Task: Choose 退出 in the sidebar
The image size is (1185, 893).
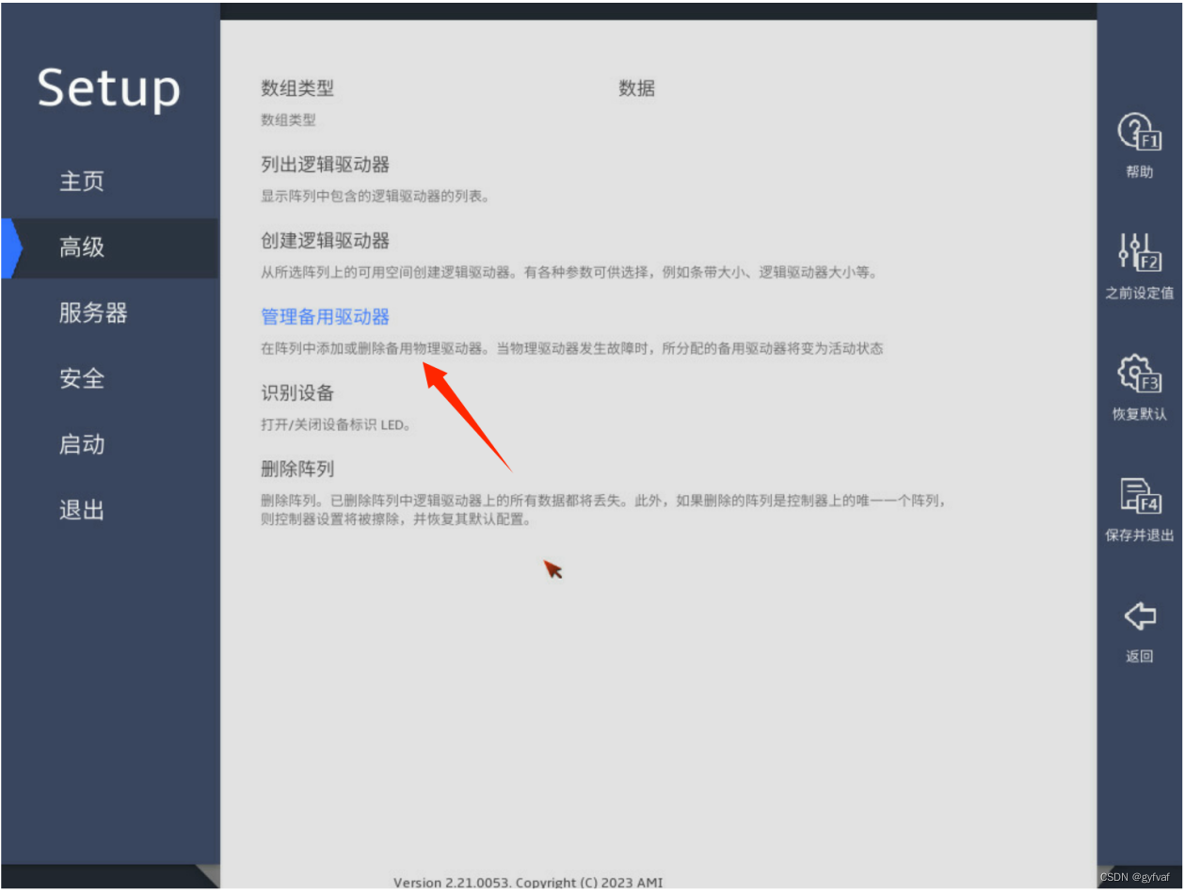Action: click(82, 511)
